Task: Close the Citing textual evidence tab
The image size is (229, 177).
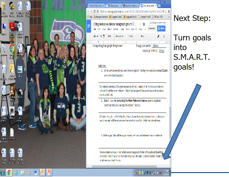Action: pyautogui.click(x=156, y=6)
